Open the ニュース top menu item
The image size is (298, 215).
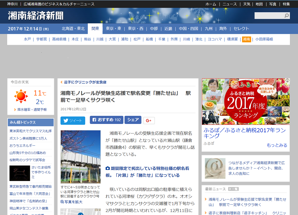tap(229, 4)
